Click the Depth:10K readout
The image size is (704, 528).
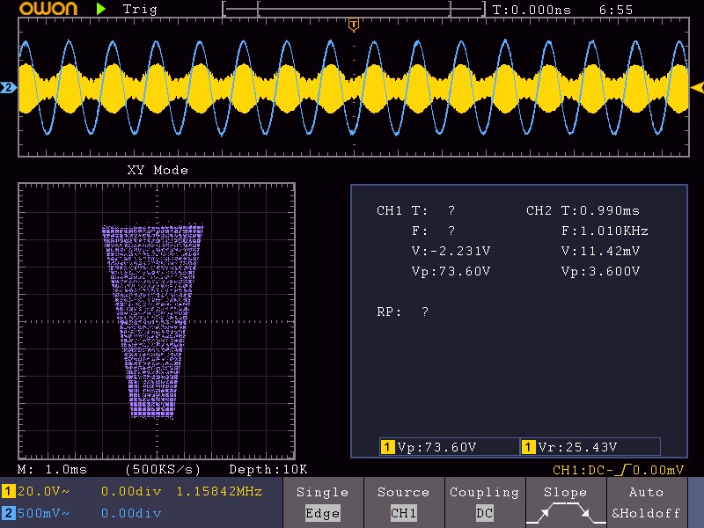pyautogui.click(x=268, y=470)
